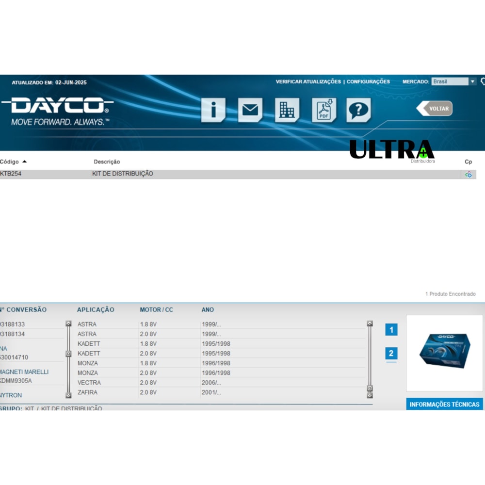Click Nº CONVERSÃO column header

23,309
